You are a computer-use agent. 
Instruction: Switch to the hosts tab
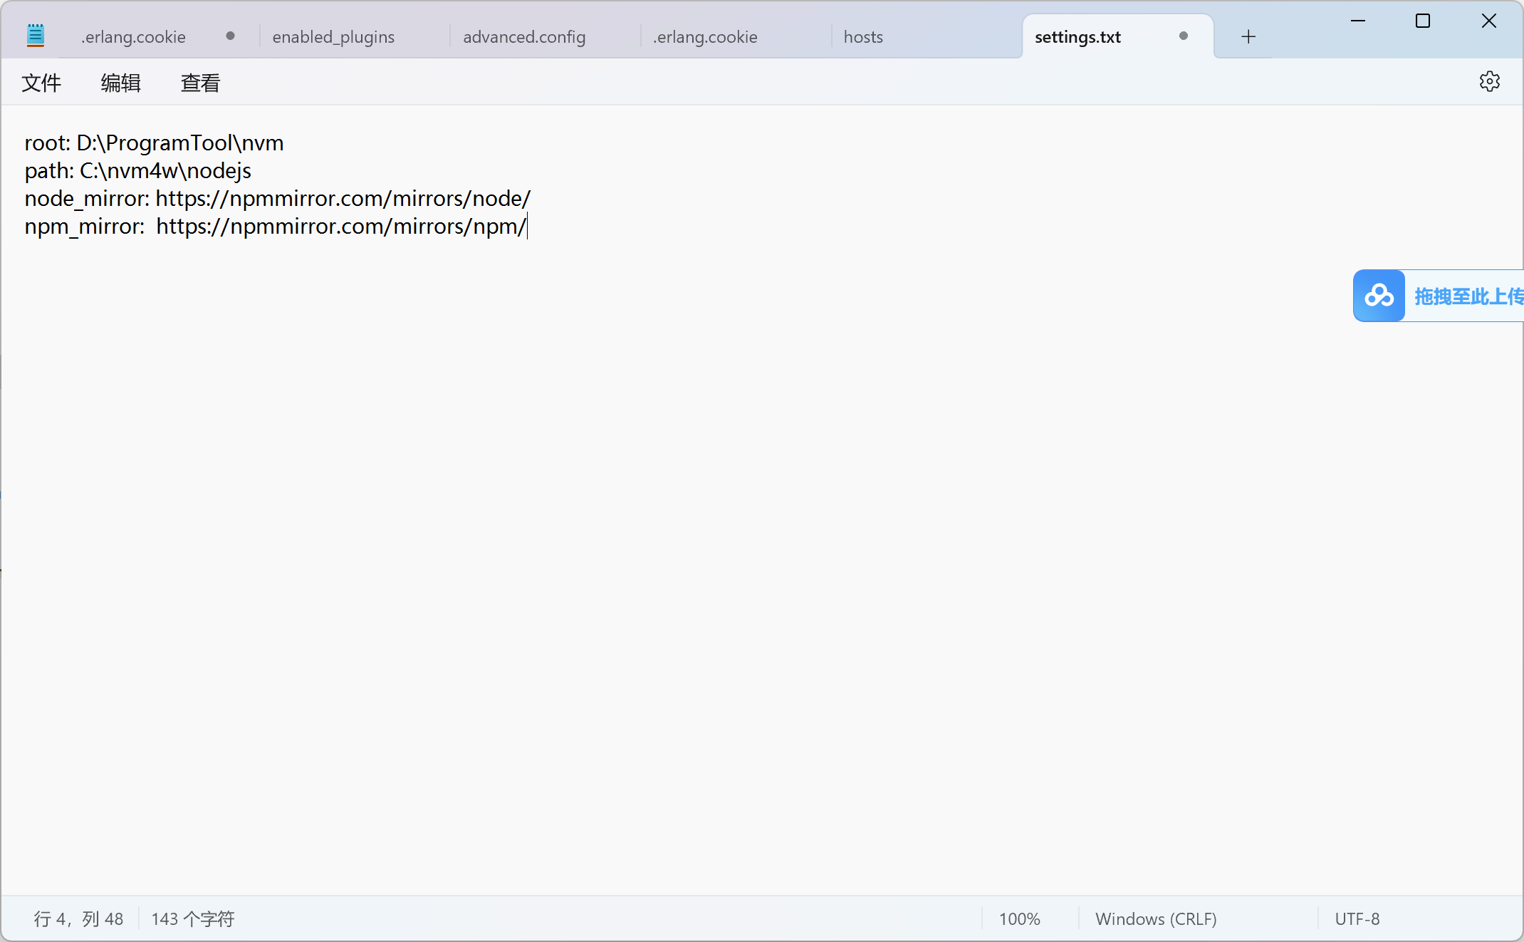click(x=863, y=37)
